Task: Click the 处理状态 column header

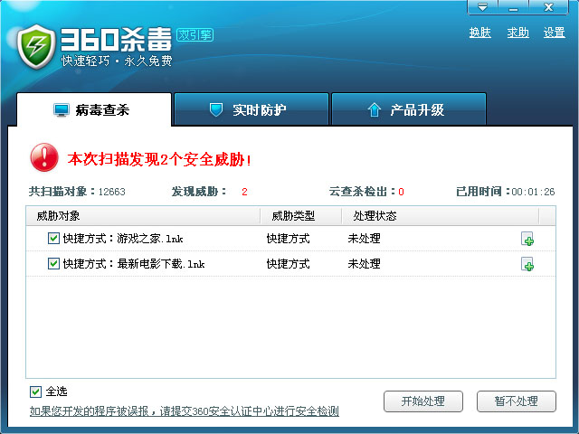Action: [x=441, y=216]
